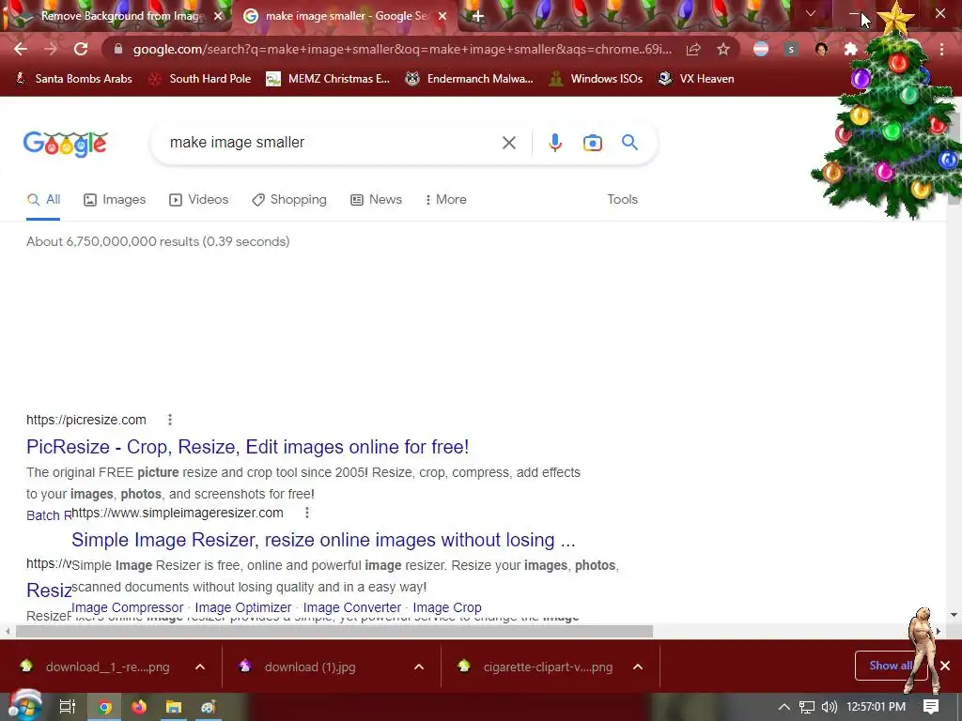
Task: Expand options for download (1).jpg
Action: point(419,667)
